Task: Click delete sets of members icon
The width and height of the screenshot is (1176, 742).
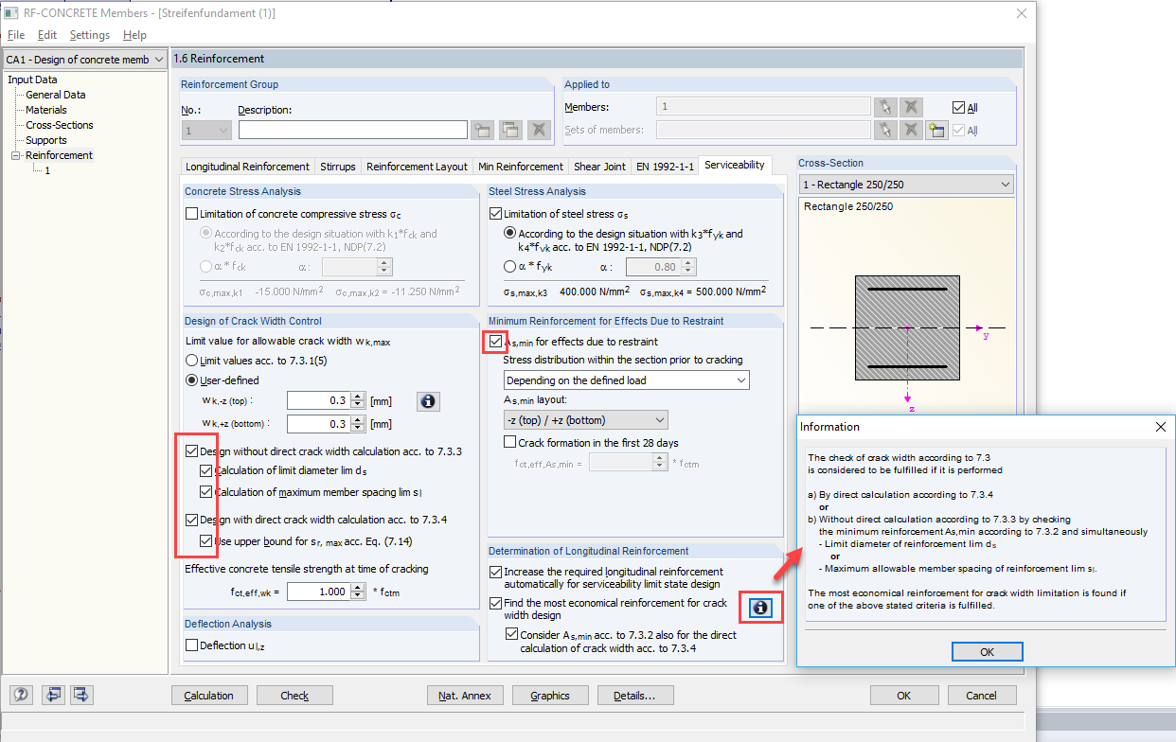Action: point(910,131)
